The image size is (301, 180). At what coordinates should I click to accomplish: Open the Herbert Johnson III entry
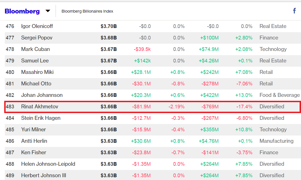click(x=44, y=176)
